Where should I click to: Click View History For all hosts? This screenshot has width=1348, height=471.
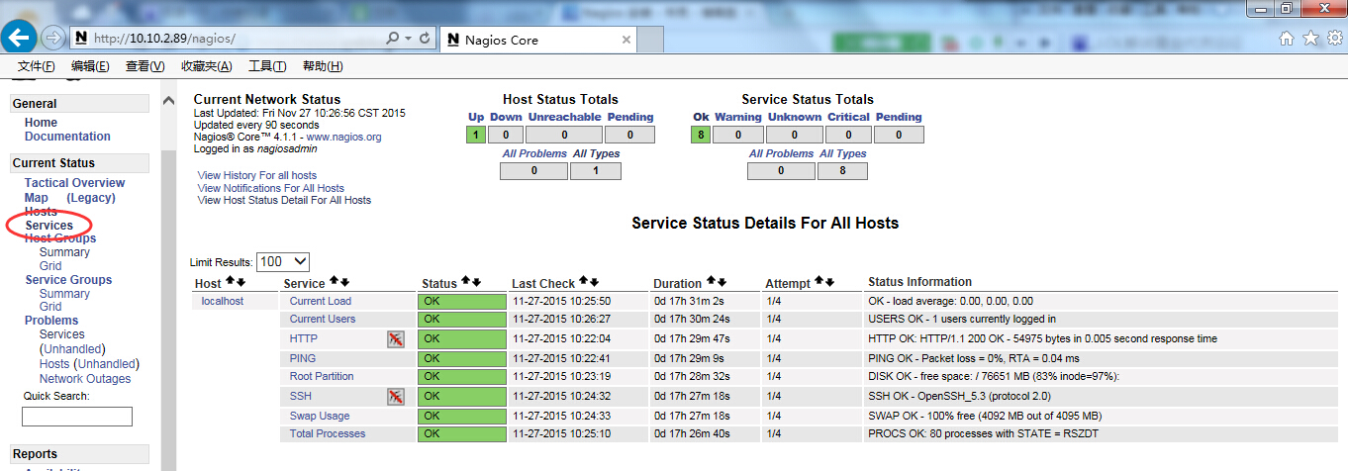tap(257, 175)
